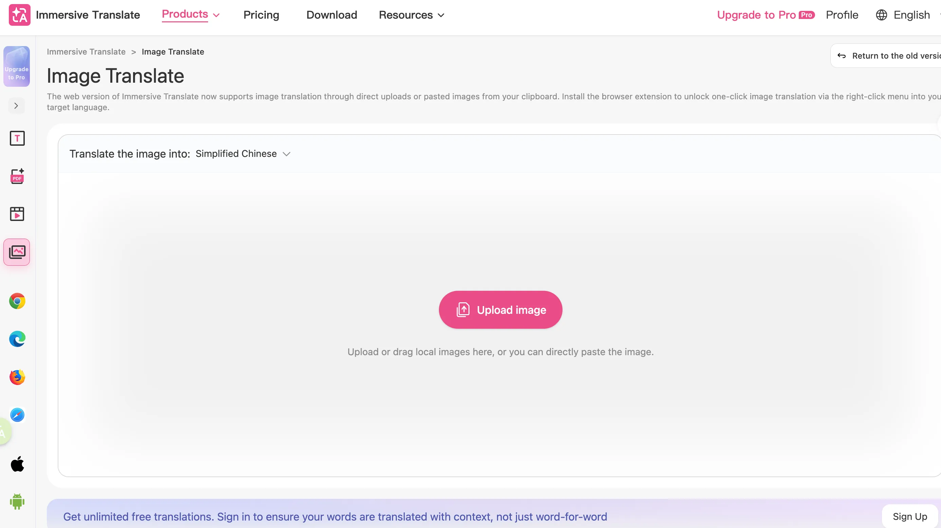Open the Upgrade to Pro sidebar badge
Viewport: 941px width, 528px height.
17,66
